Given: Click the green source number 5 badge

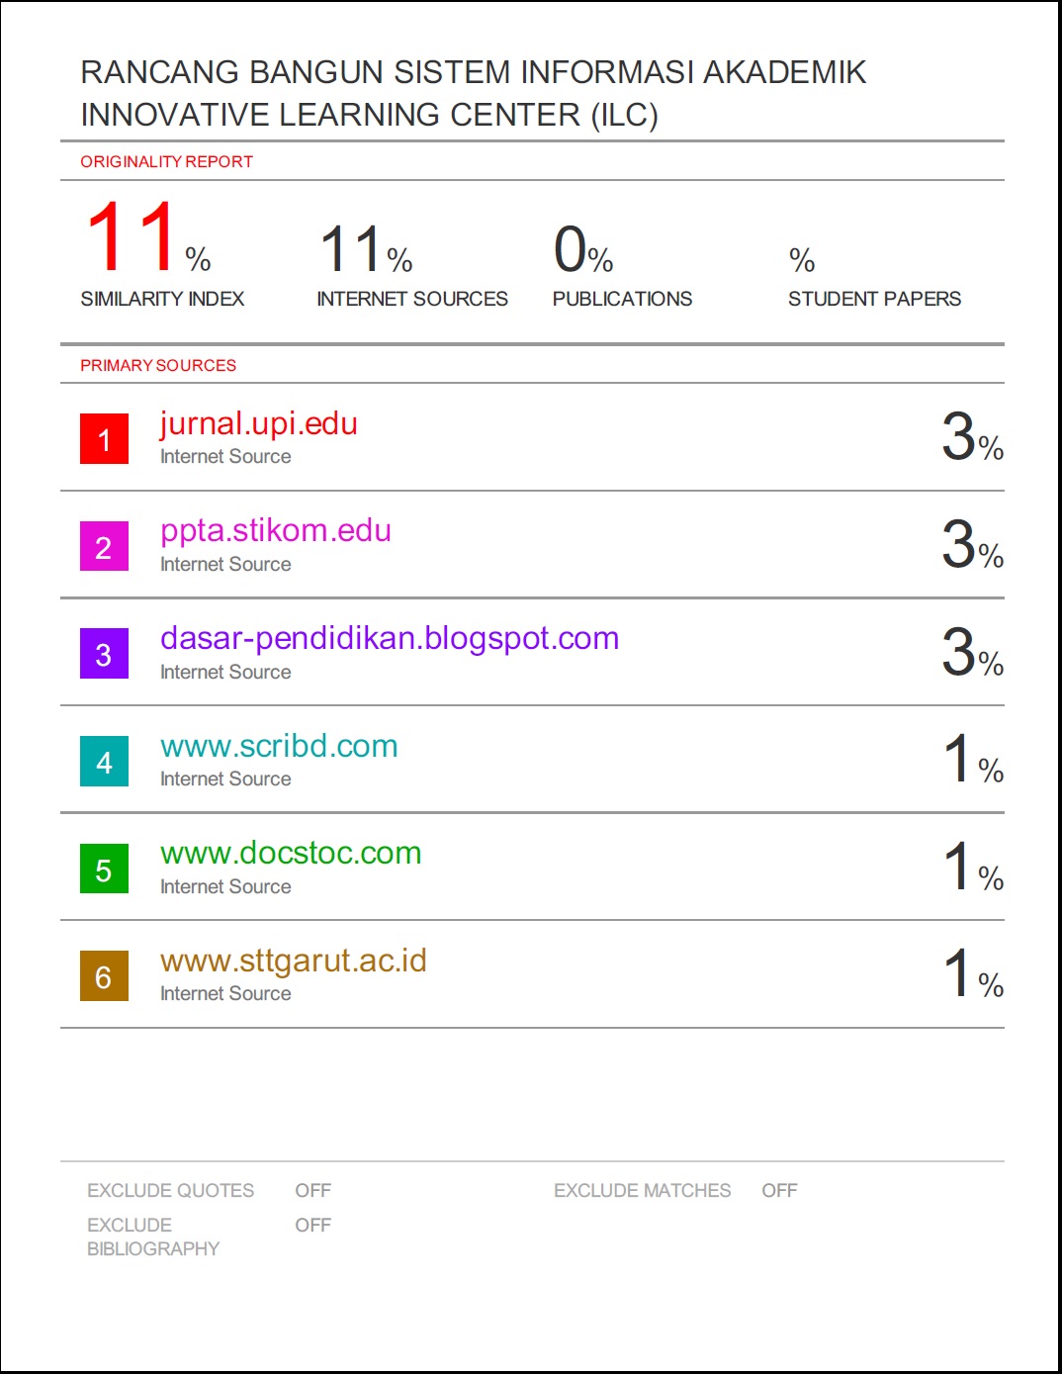Looking at the screenshot, I should pos(104,870).
